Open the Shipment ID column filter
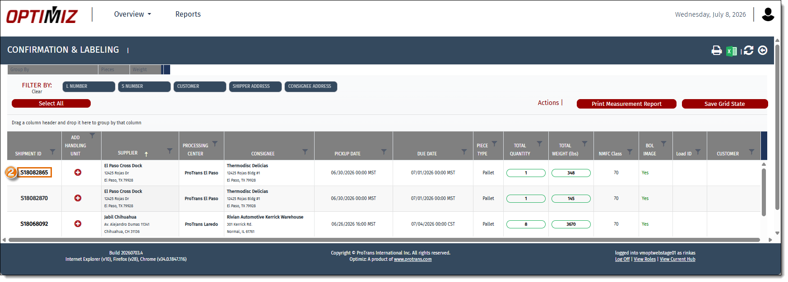Viewport: 788px width, 282px height. tap(52, 152)
